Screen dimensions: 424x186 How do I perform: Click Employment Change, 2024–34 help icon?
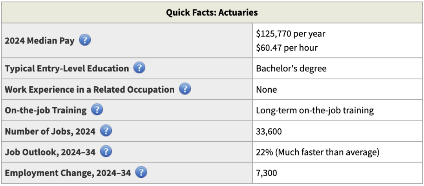click(141, 173)
